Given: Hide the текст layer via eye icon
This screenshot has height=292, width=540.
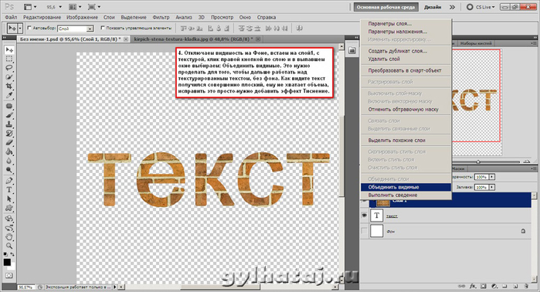Looking at the screenshot, I should tap(364, 216).
